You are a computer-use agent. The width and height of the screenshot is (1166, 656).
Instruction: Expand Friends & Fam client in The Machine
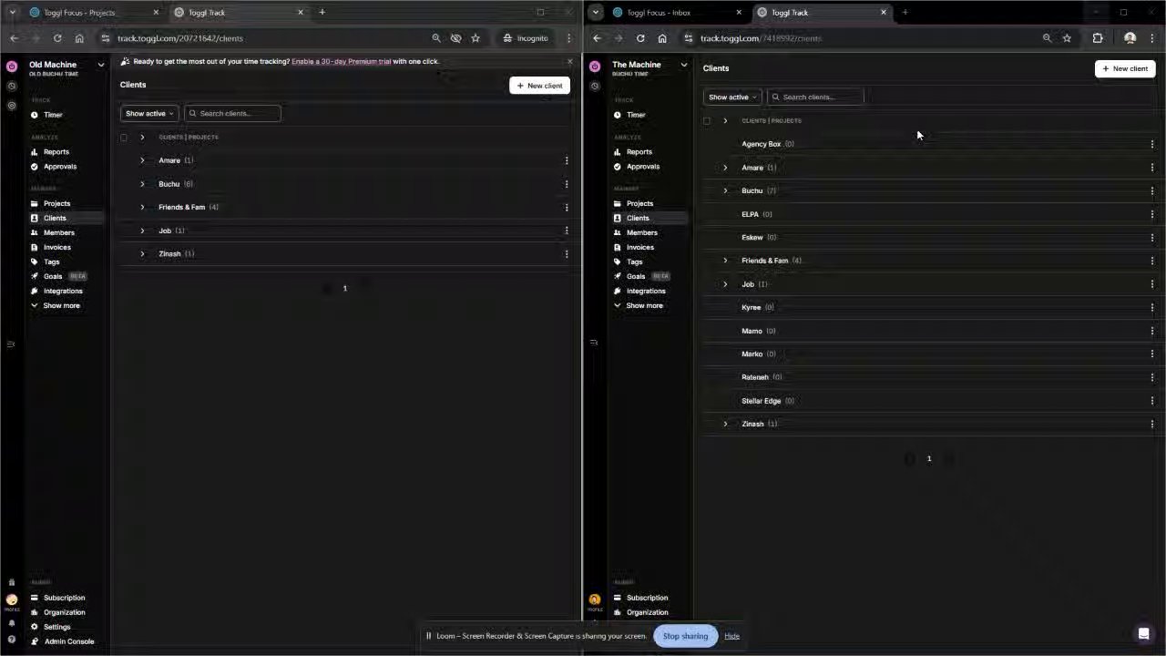[725, 261]
